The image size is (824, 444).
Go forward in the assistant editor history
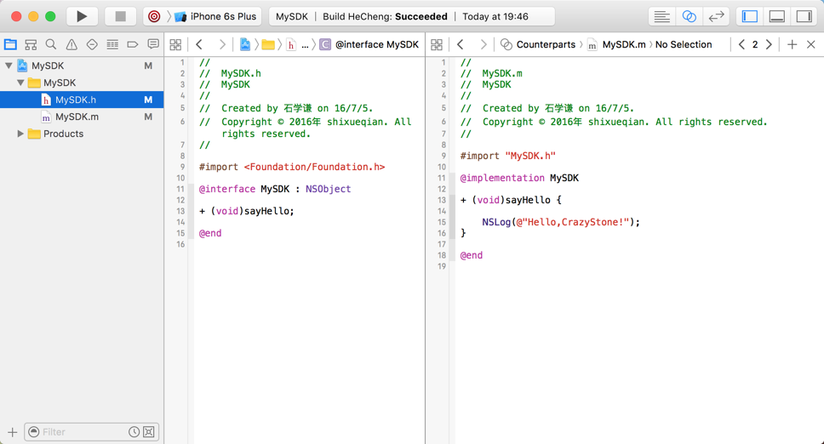pyautogui.click(x=484, y=44)
